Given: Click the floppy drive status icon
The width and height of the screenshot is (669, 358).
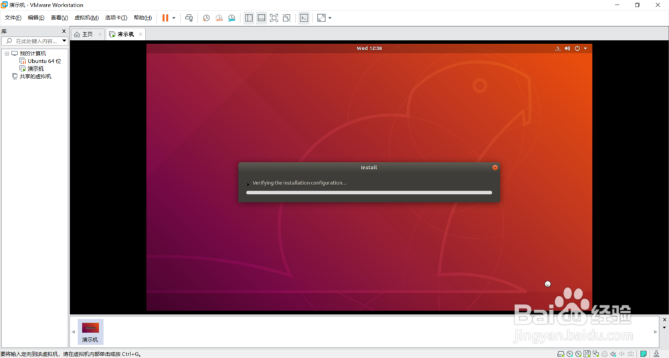Looking at the screenshot, I should [x=587, y=354].
